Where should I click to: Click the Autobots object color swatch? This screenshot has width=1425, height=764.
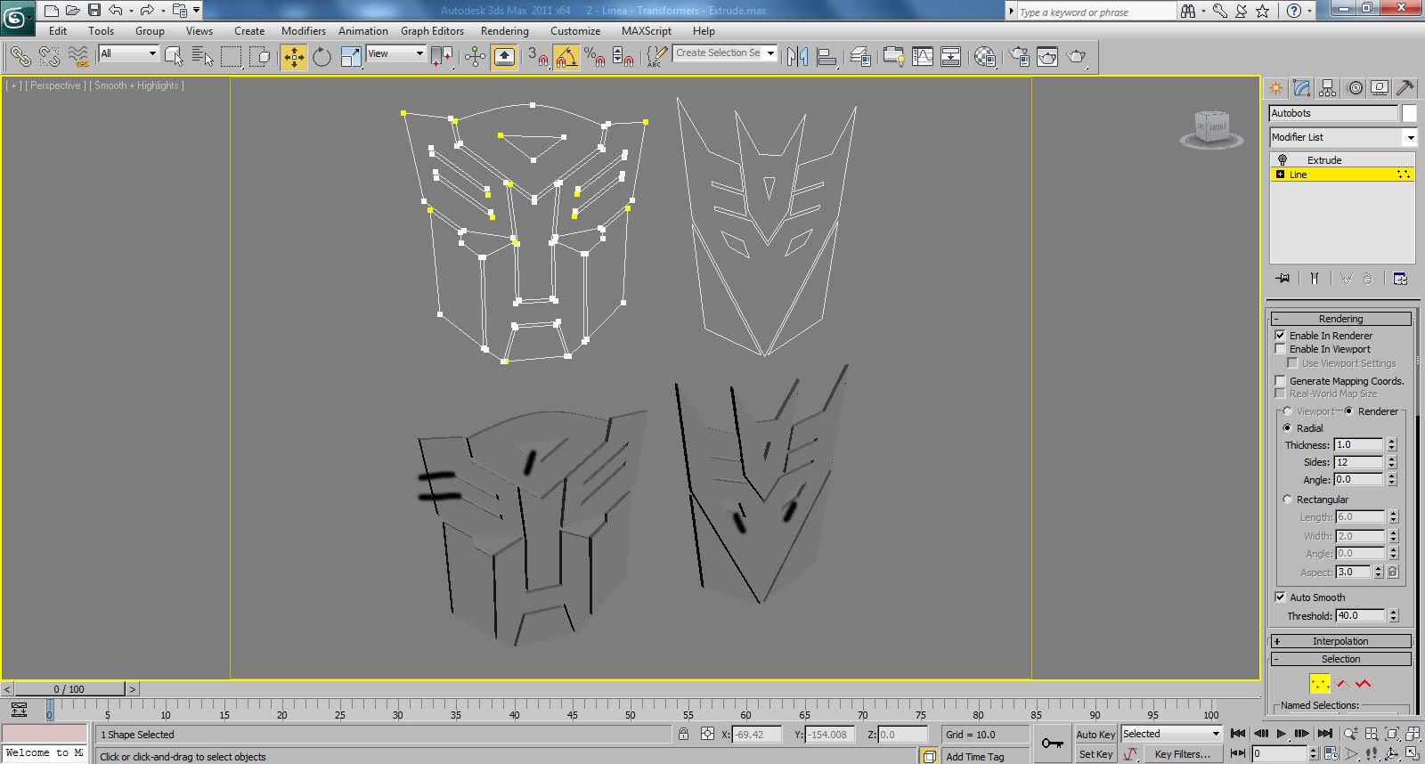click(1409, 113)
